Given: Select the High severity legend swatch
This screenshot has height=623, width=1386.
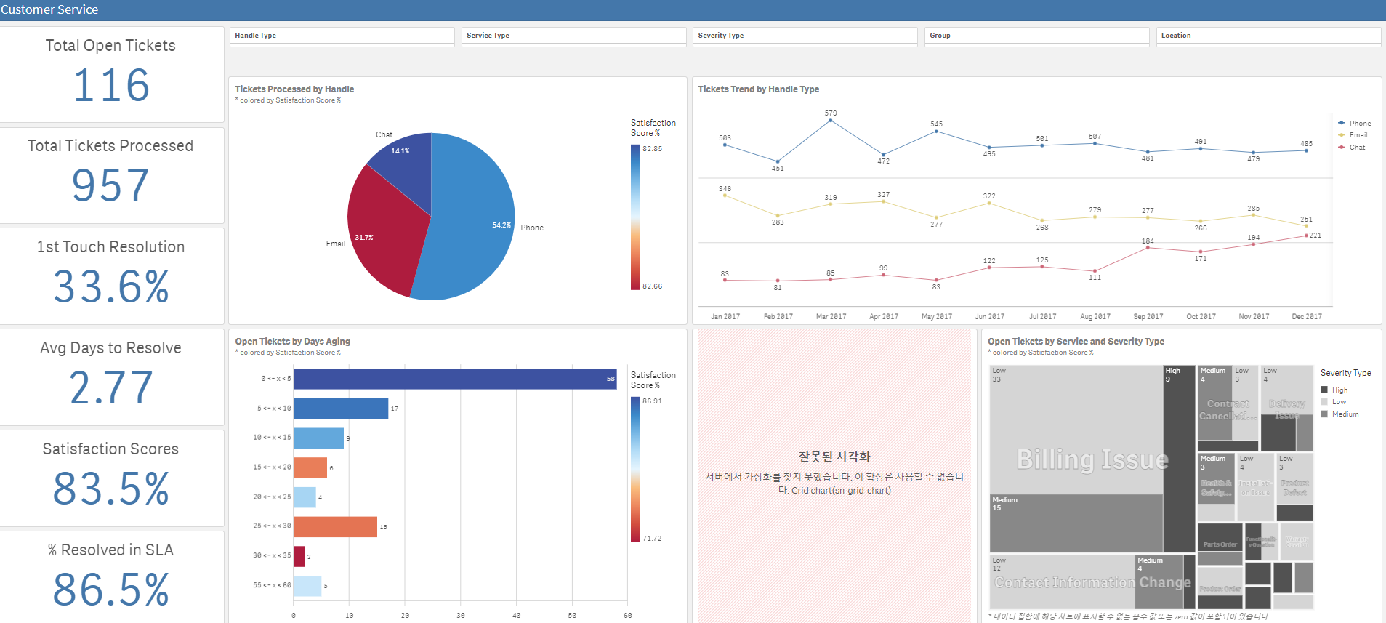Looking at the screenshot, I should coord(1324,390).
